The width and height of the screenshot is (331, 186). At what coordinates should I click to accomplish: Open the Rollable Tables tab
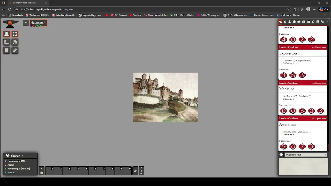coord(304,22)
